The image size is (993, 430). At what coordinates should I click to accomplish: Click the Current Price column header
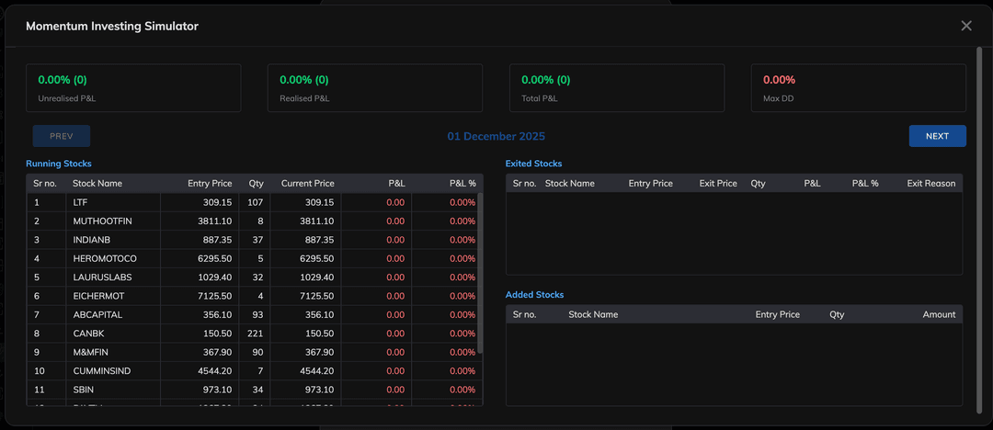[x=307, y=184]
